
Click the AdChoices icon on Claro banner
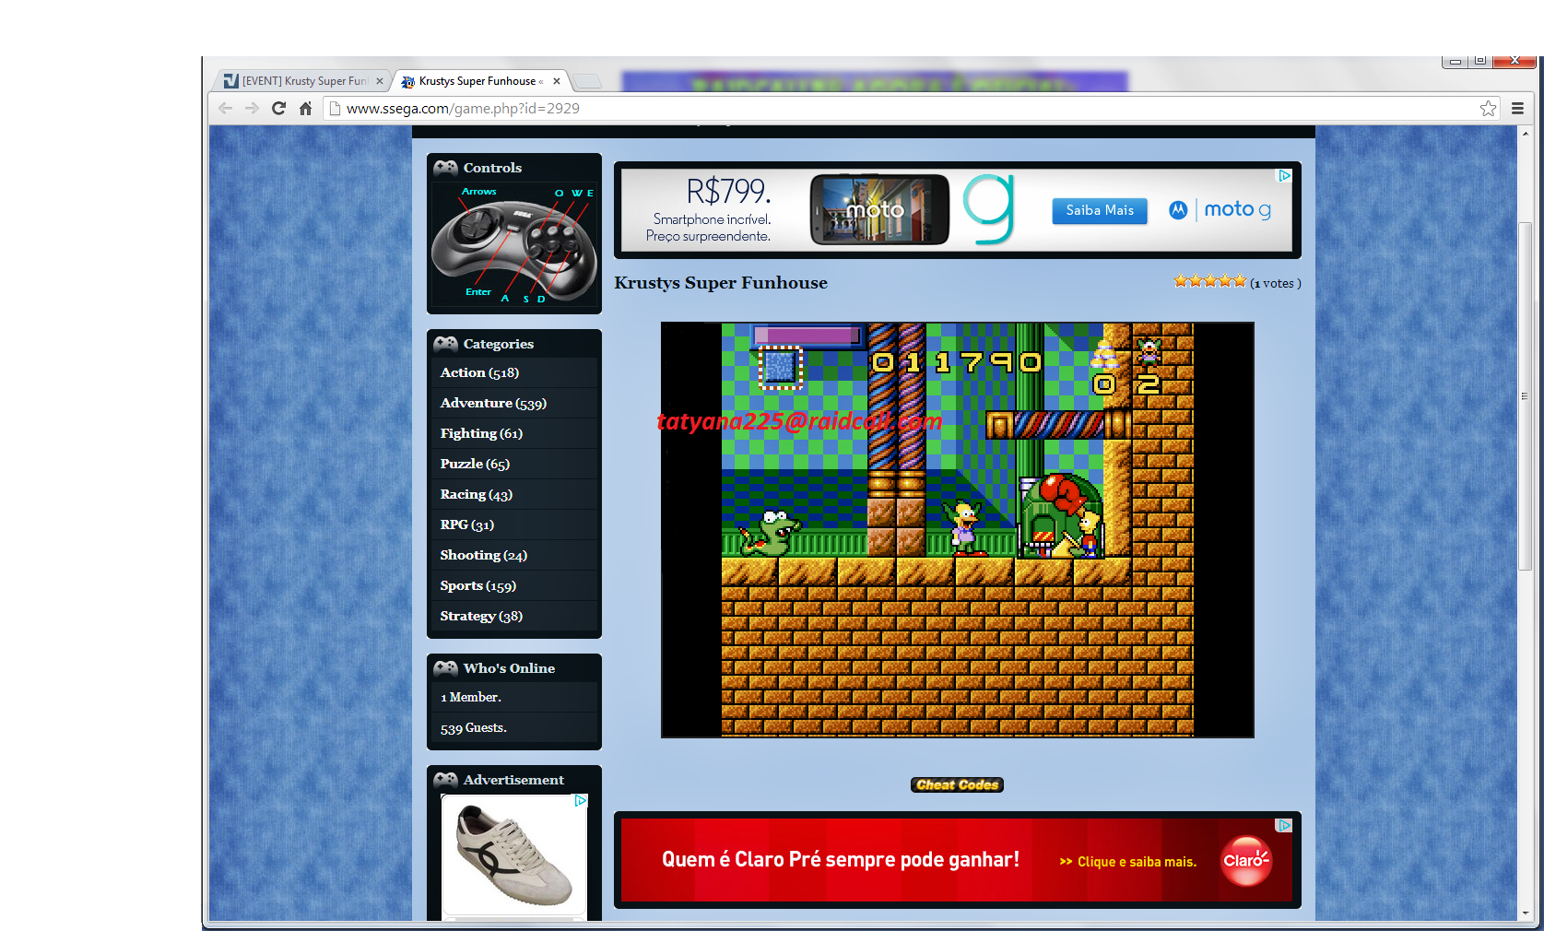[1284, 825]
